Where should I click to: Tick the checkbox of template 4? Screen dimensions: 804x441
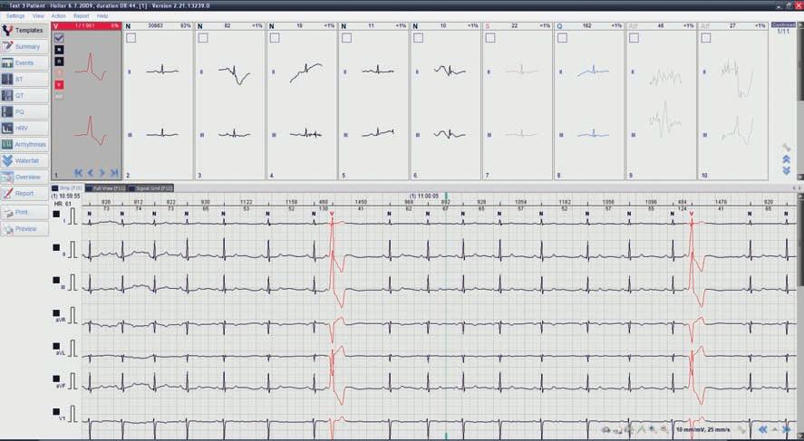pyautogui.click(x=275, y=38)
